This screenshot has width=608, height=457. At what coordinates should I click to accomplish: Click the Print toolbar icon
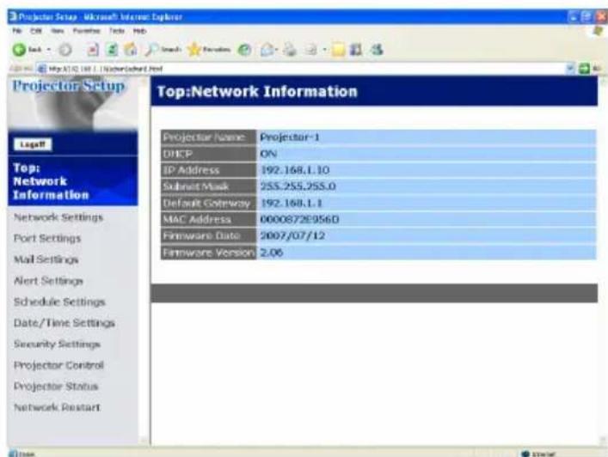[289, 50]
